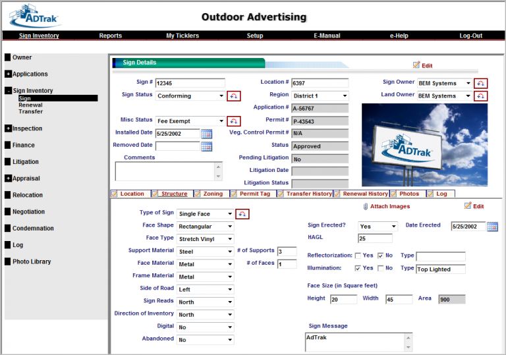
Task: Open calendar picker for Installed Date
Action: coord(206,134)
